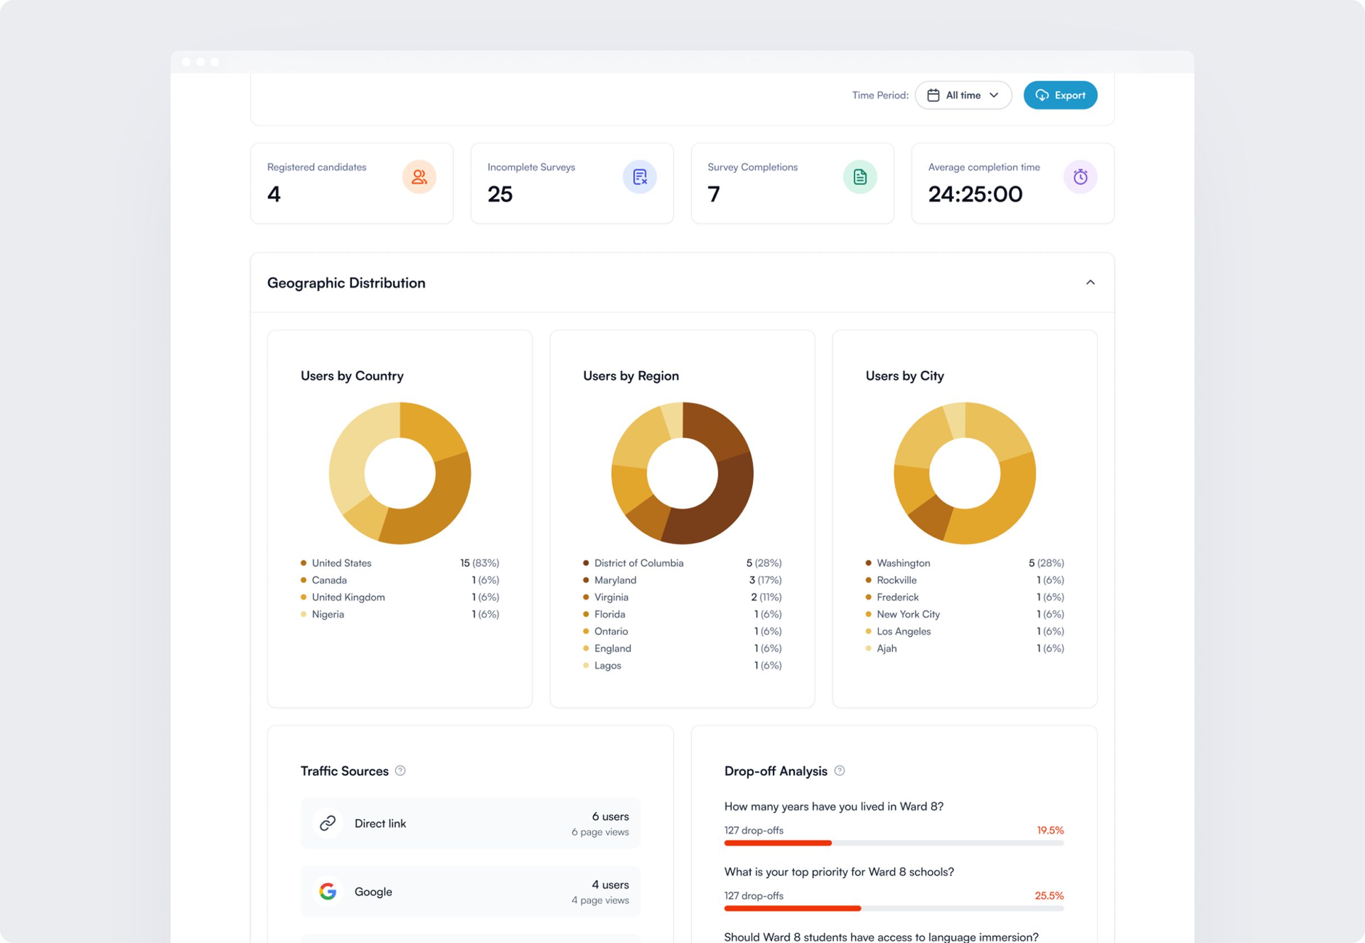Click the Incomplete Surveys document icon

[640, 177]
